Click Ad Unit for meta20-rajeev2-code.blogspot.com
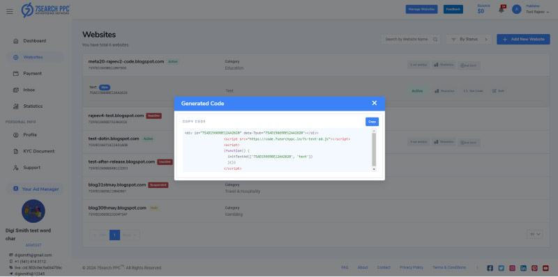This screenshot has width=558, height=277. [469, 65]
